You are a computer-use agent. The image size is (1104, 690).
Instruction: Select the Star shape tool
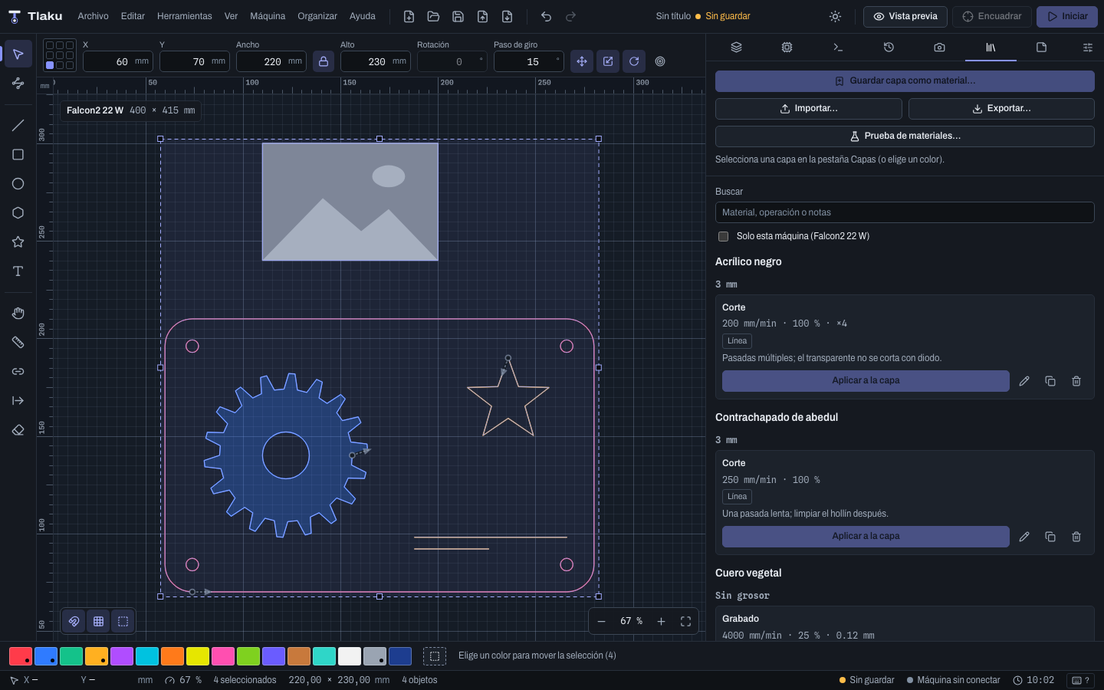pos(18,242)
